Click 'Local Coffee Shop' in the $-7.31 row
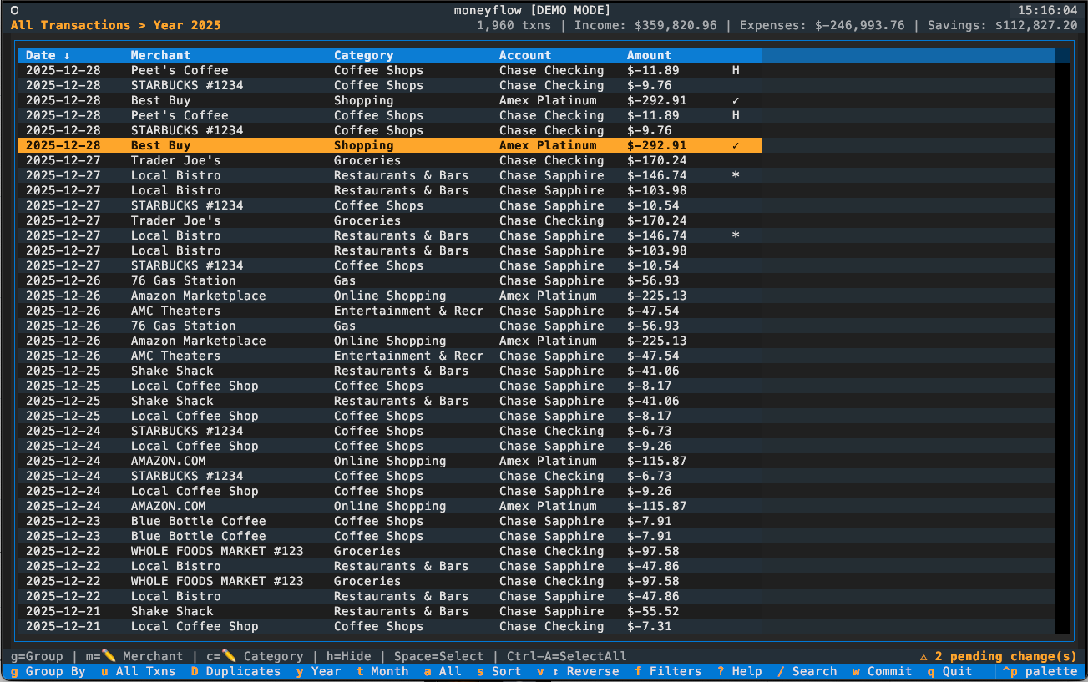 point(195,626)
